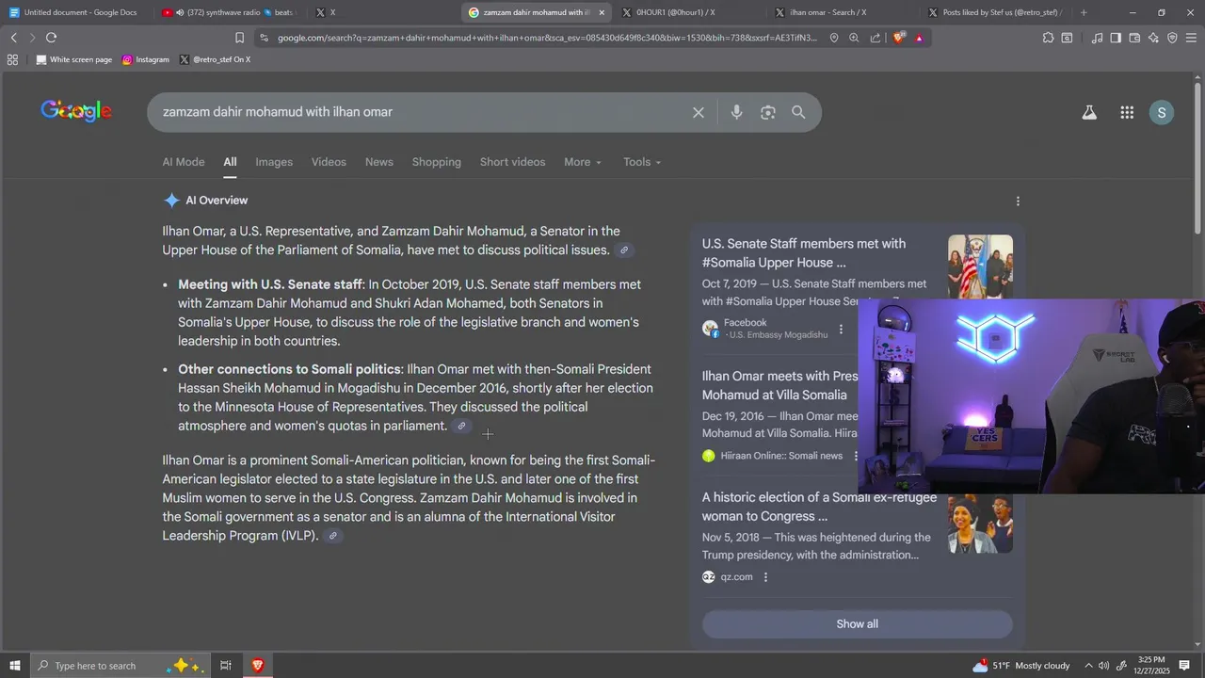Open location permission icon in address bar
Viewport: 1205px width, 678px height.
834,38
